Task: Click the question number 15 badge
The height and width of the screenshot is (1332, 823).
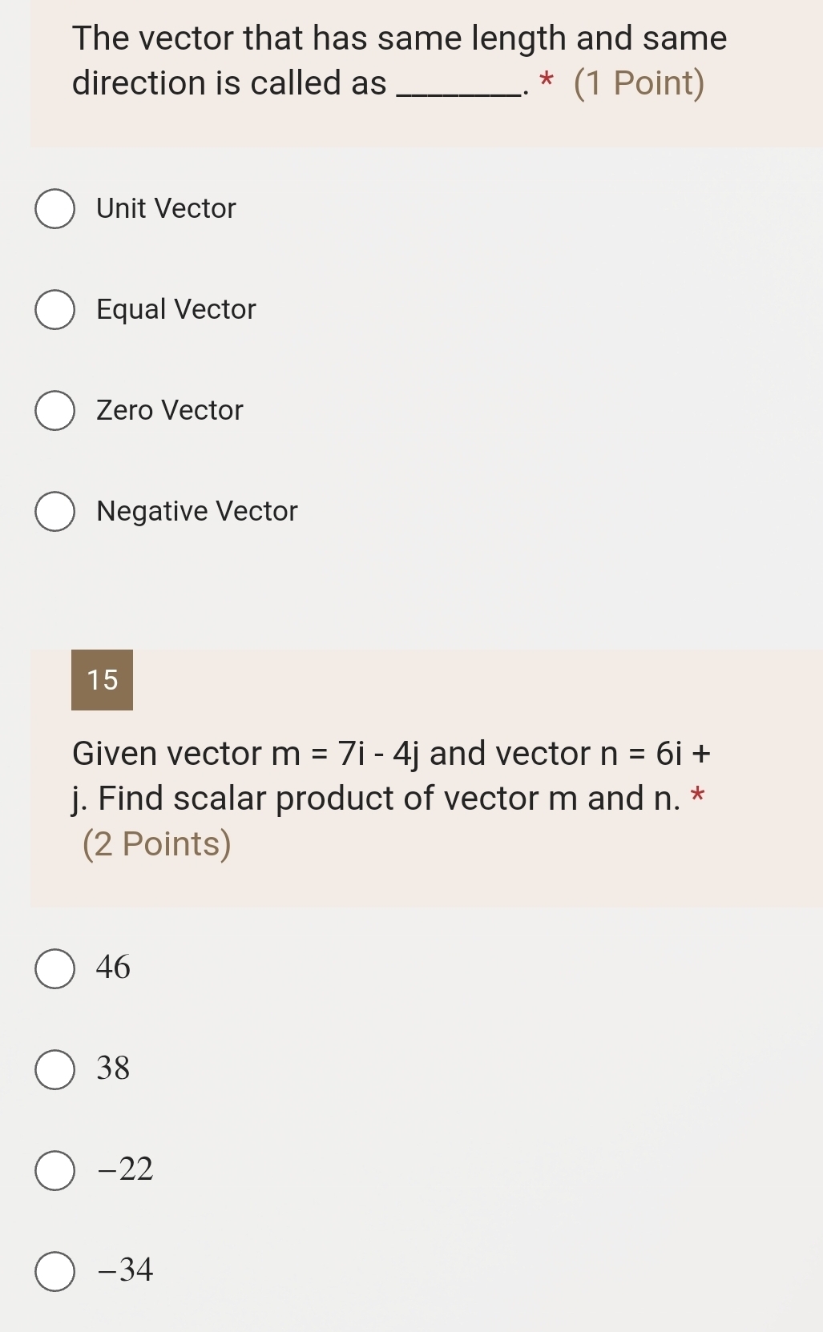Action: 102,680
